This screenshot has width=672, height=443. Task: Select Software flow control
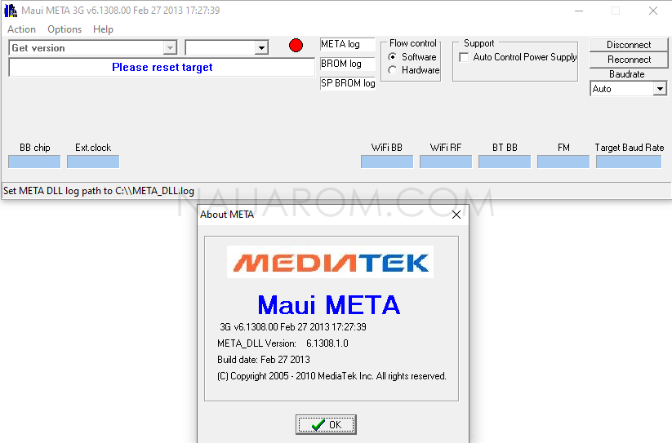pyautogui.click(x=412, y=57)
